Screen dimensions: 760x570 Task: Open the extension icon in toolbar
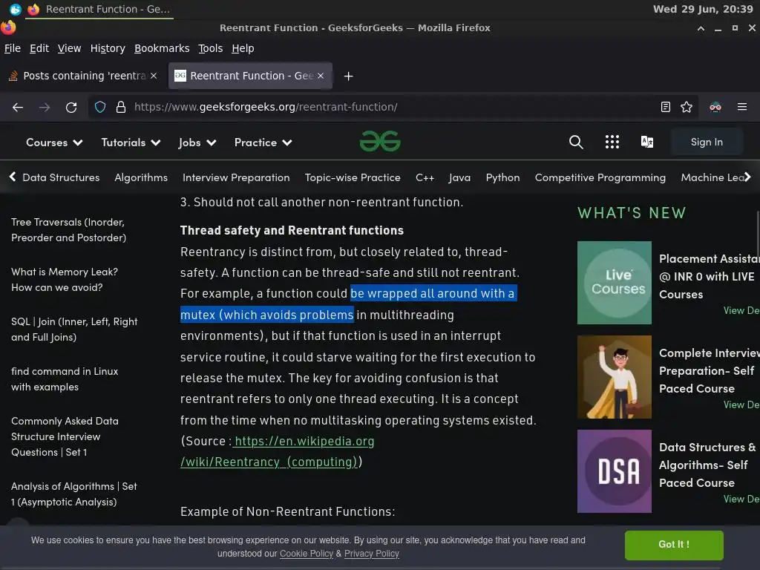(x=715, y=107)
